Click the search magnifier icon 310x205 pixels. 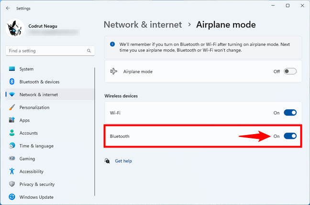(89, 51)
